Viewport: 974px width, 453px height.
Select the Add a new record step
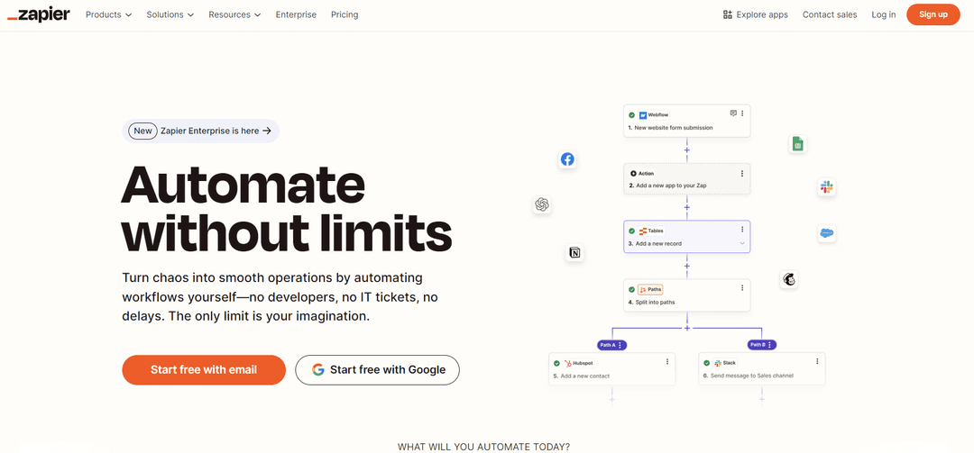[x=687, y=237]
